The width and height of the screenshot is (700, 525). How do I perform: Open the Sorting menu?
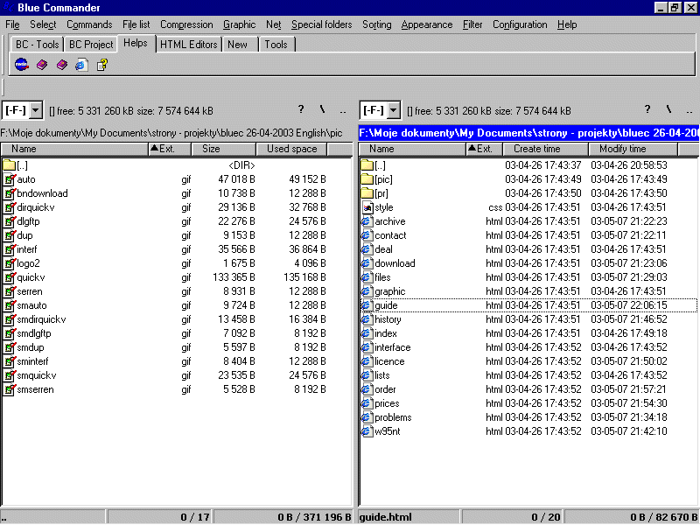click(377, 24)
